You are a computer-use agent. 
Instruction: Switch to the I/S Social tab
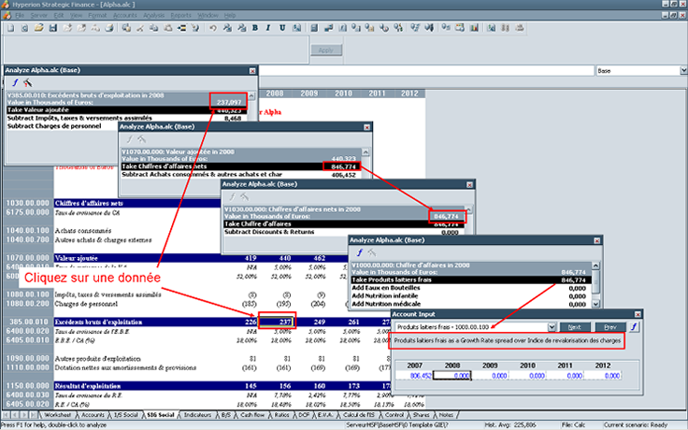[126, 415]
